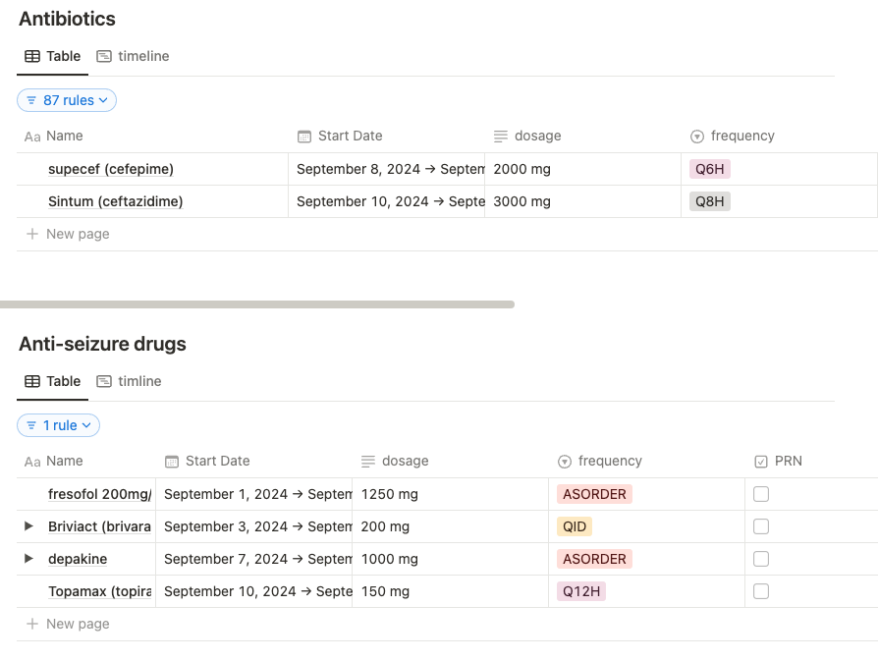
Task: Click the select icon beside Antibiotics frequency header
Action: tap(697, 137)
